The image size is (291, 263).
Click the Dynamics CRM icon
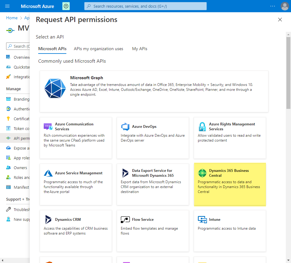48,219
